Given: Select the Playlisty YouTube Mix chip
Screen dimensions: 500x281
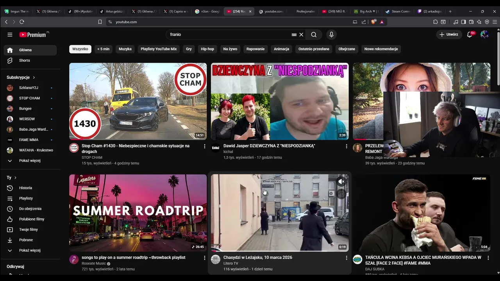Looking at the screenshot, I should [159, 49].
